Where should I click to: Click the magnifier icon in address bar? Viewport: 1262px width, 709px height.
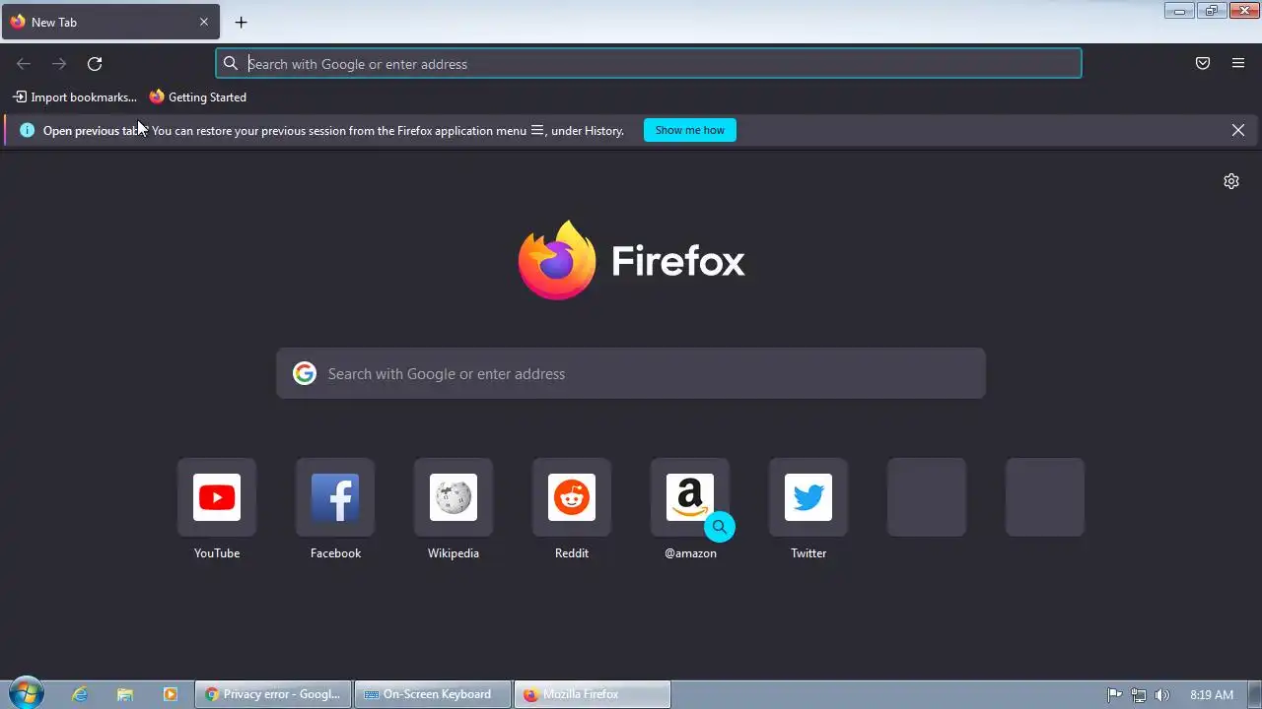click(x=231, y=64)
